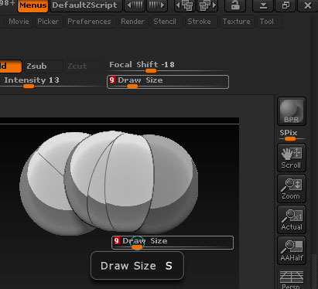Click the sphere model in the canvas
The image size is (318, 289).
[109, 183]
